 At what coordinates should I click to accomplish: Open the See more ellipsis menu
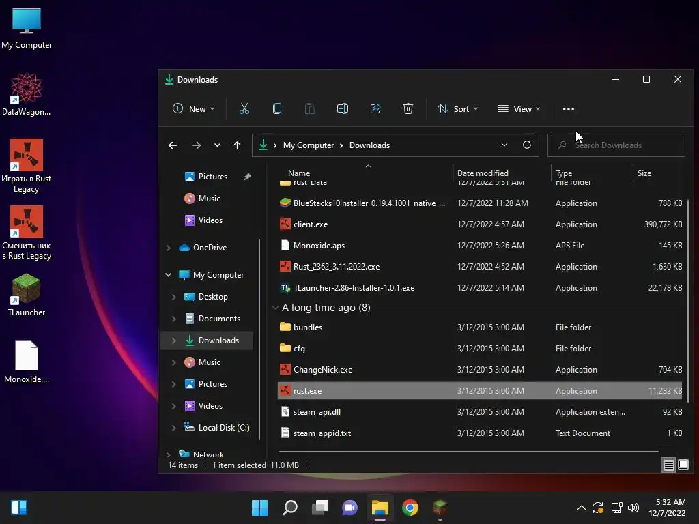(x=569, y=108)
